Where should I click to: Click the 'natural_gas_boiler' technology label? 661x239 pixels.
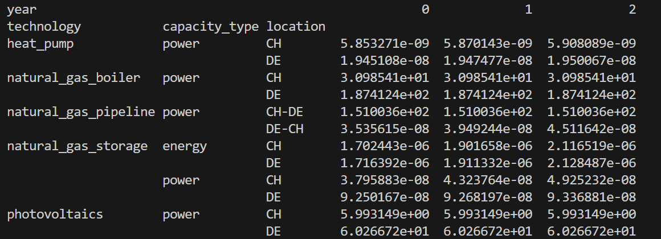(74, 78)
